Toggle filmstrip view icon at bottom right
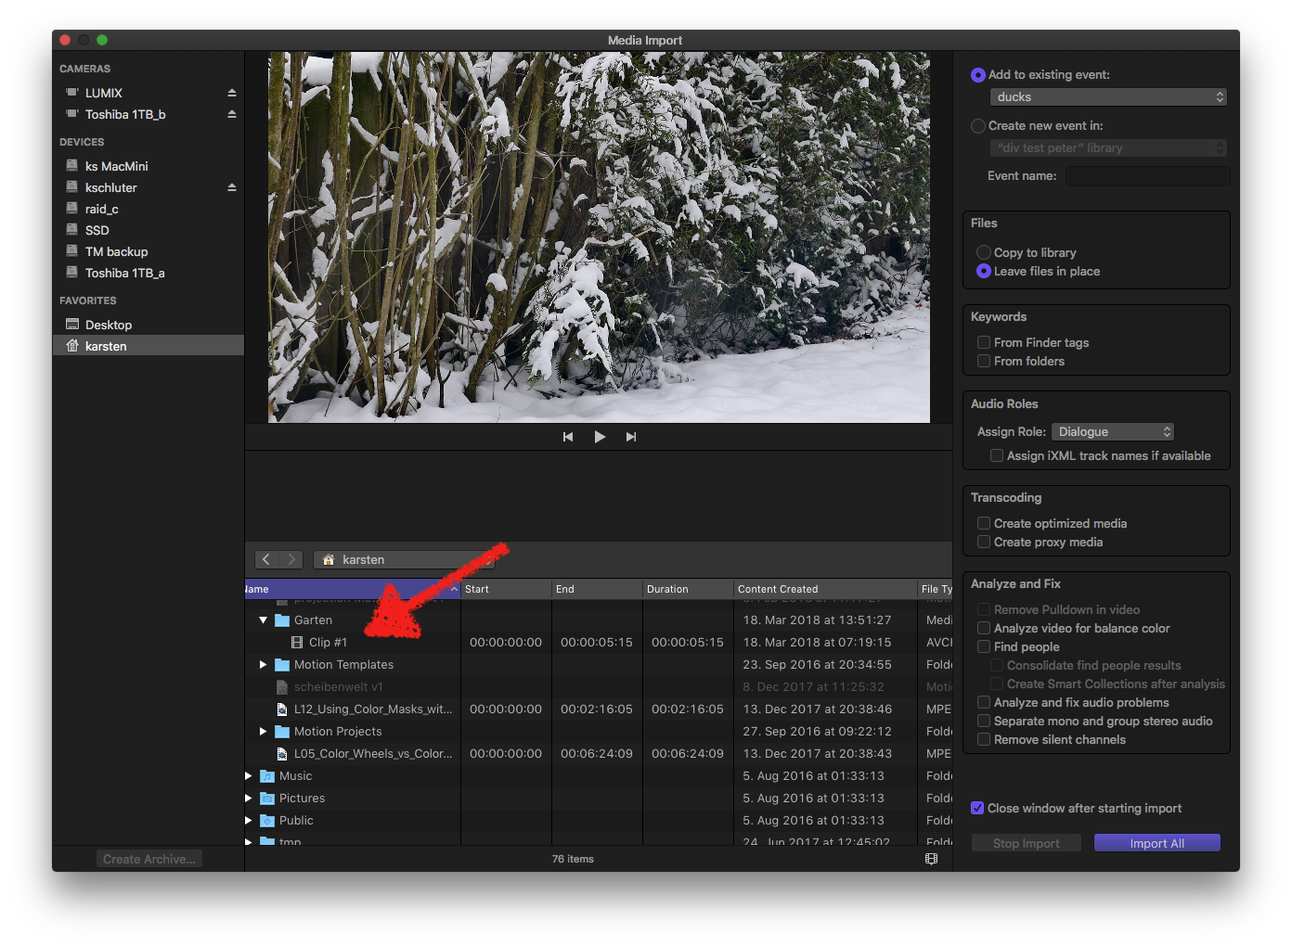The image size is (1292, 946). (931, 859)
